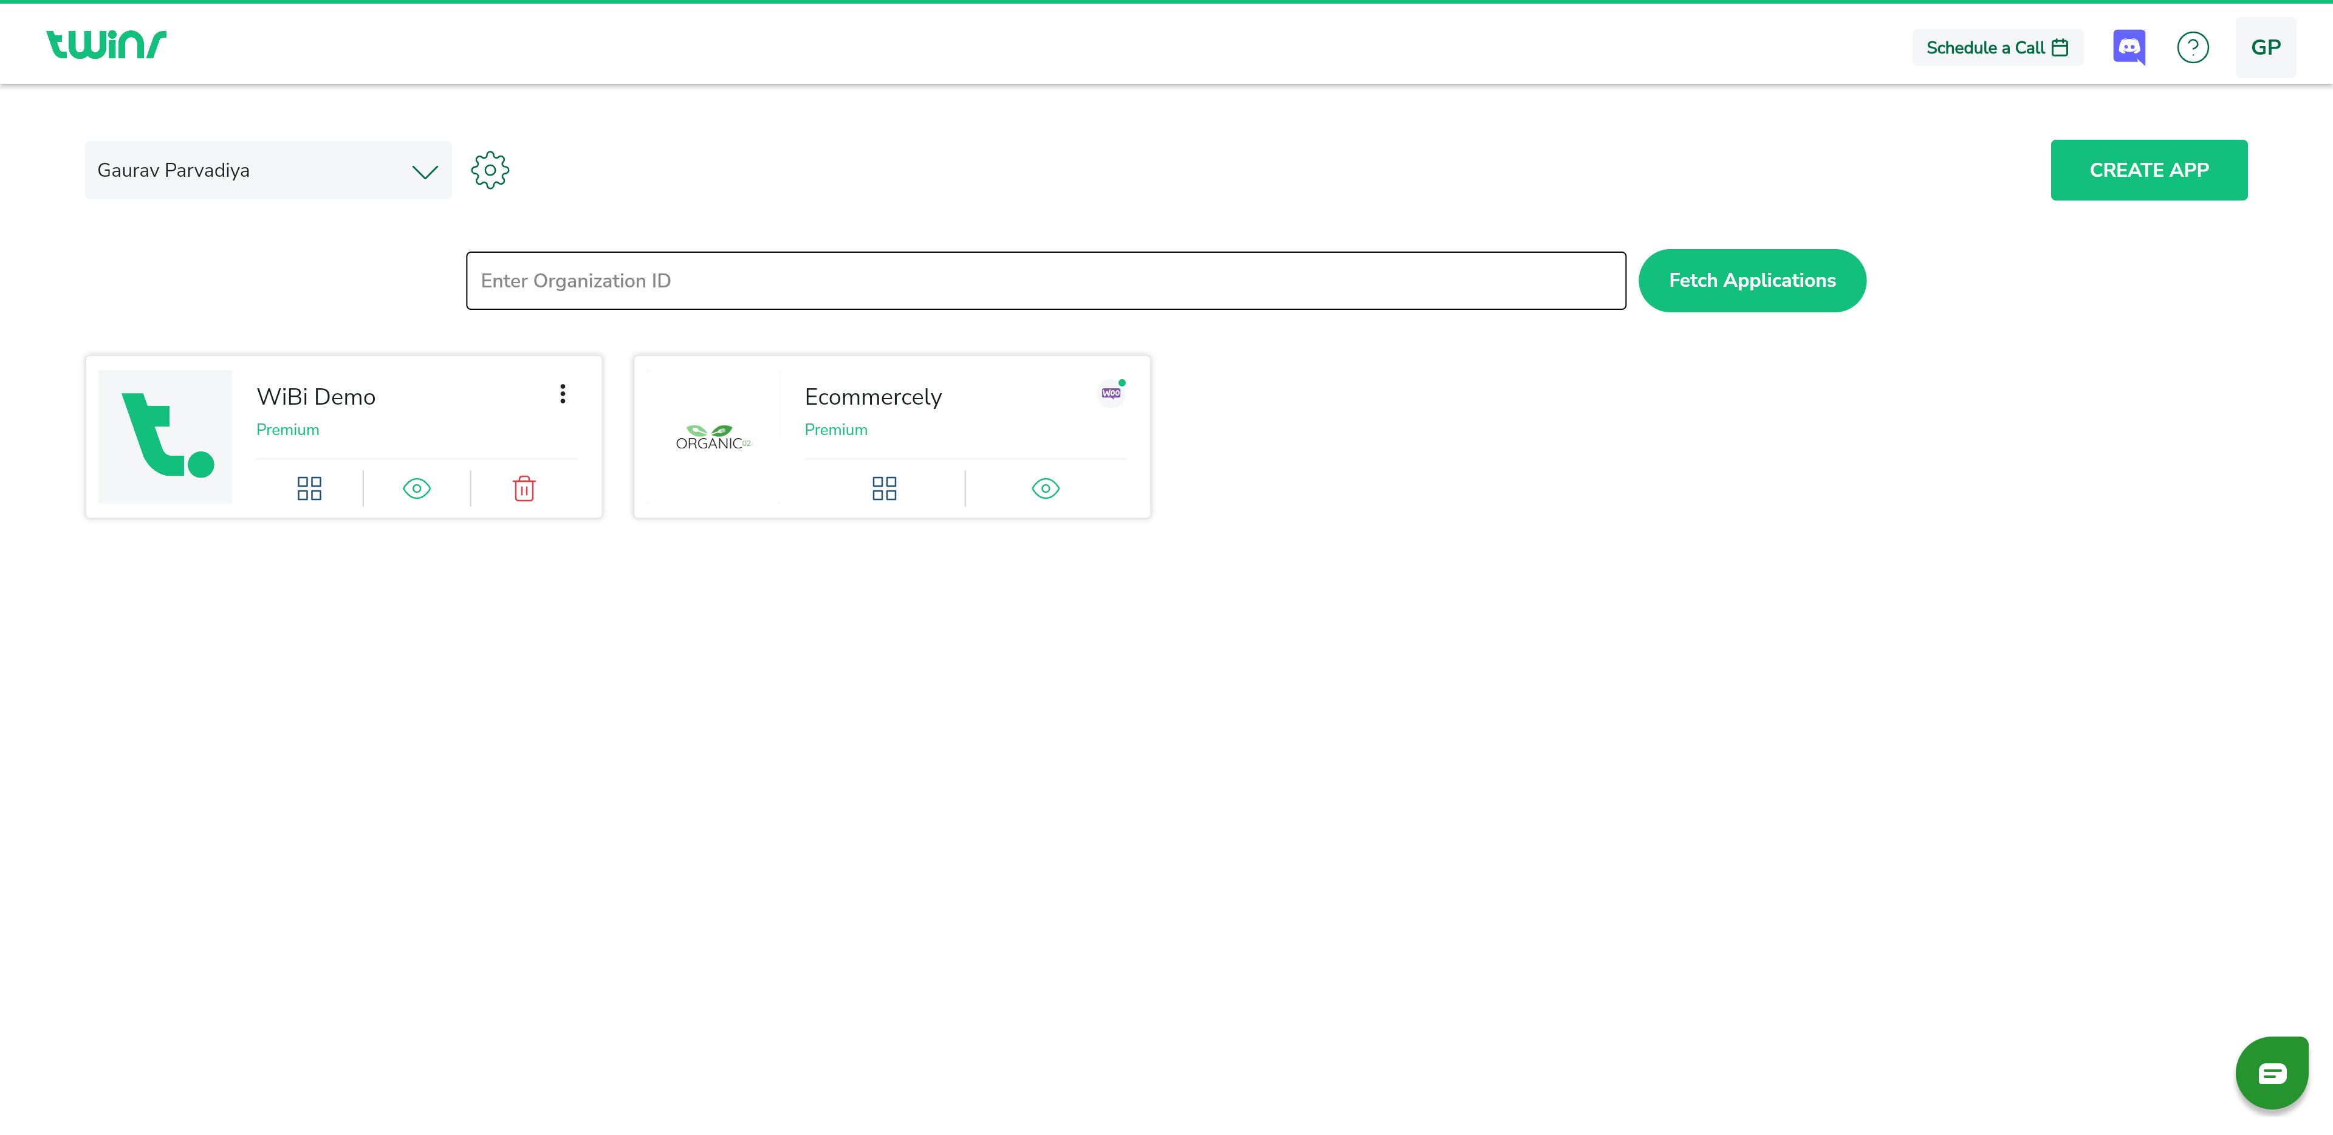Click the Schedule a Call button
The height and width of the screenshot is (1135, 2333).
[x=1997, y=47]
